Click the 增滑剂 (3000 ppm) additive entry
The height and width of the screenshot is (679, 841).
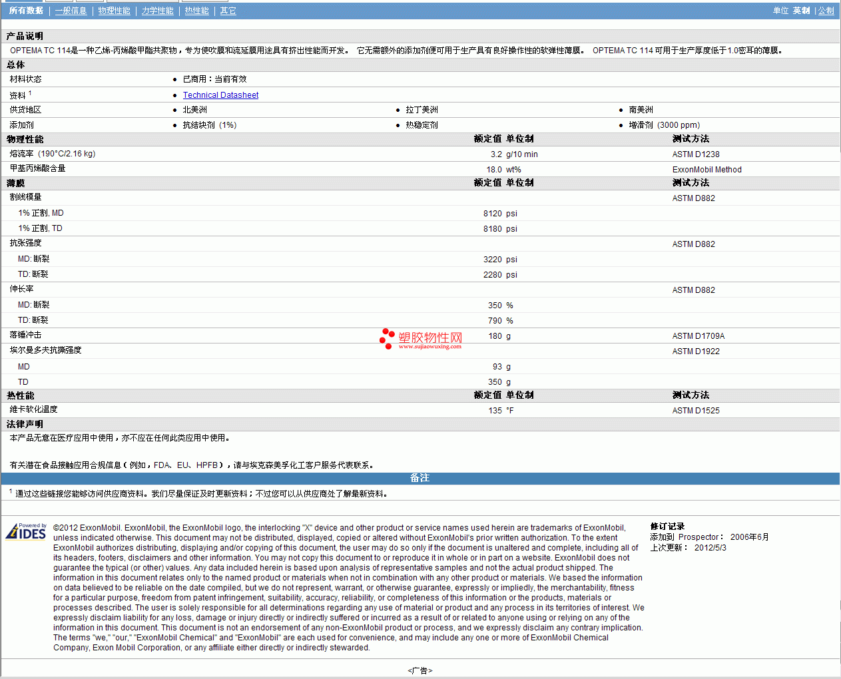tap(664, 125)
